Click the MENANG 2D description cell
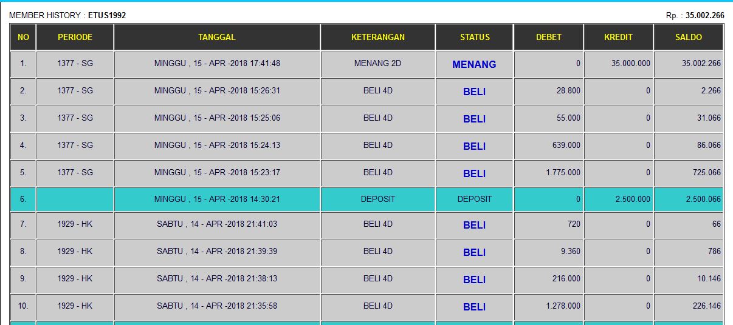The image size is (733, 325). [378, 64]
